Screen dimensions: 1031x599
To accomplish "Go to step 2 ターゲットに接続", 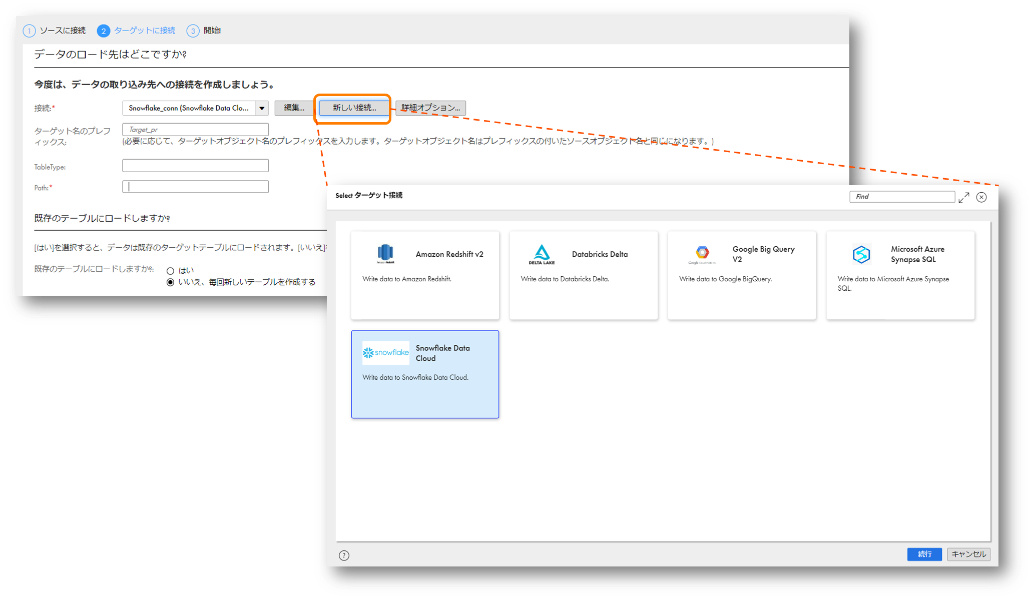I will click(x=136, y=31).
